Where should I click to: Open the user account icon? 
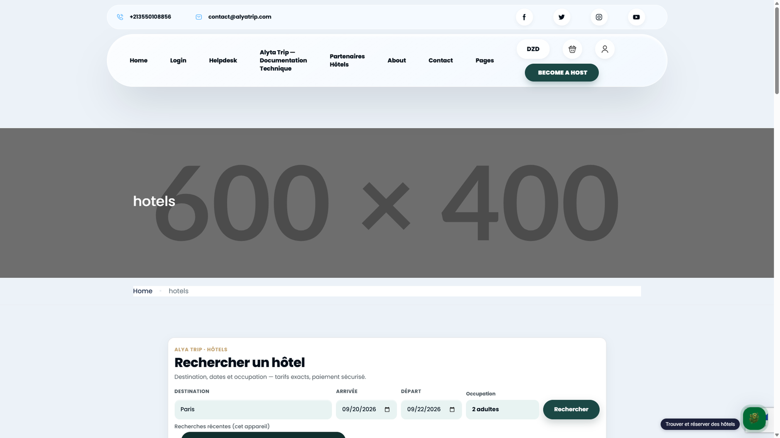click(x=604, y=49)
